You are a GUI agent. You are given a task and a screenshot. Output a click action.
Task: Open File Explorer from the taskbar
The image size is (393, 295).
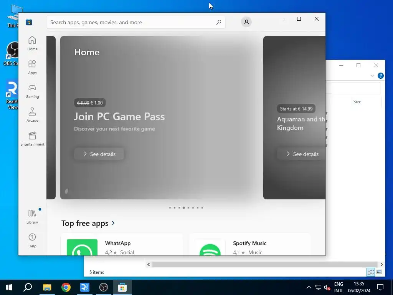[47, 287]
